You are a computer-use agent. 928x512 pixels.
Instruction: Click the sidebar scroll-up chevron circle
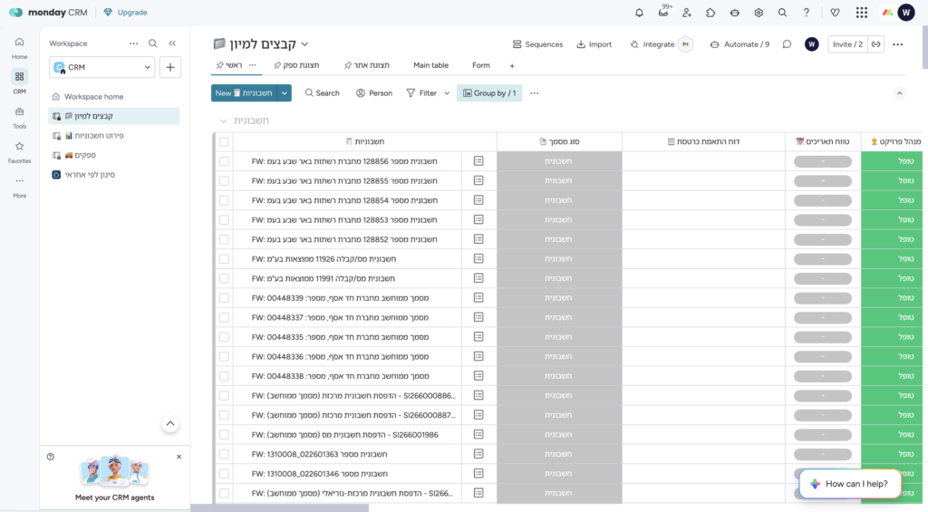[169, 423]
